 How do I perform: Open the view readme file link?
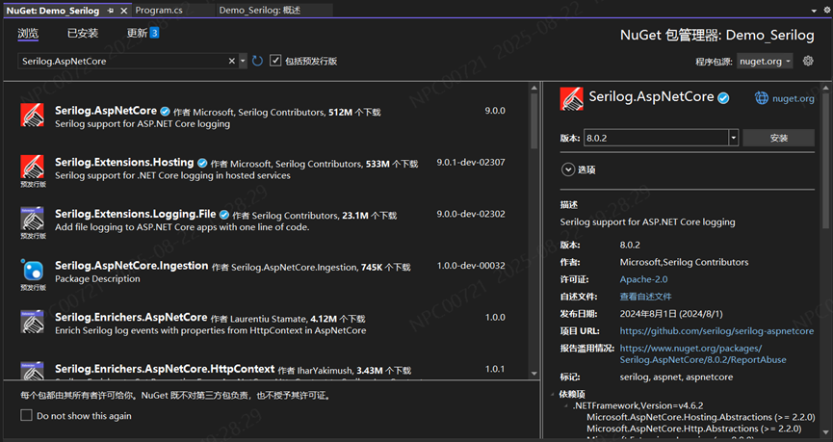click(645, 297)
